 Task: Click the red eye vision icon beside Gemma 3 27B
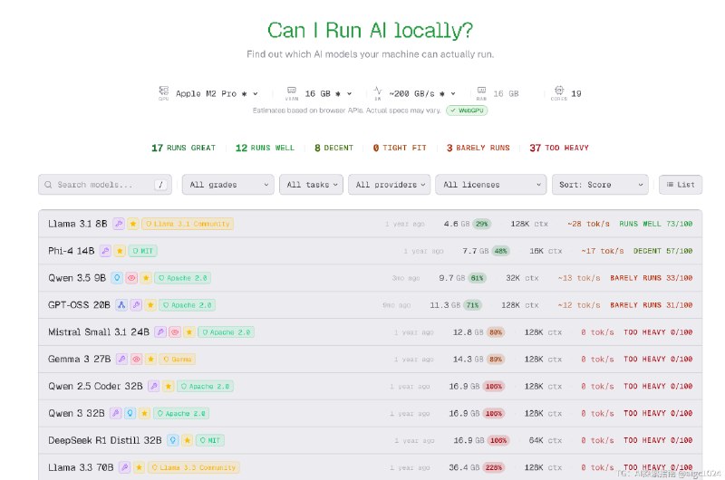click(x=136, y=359)
